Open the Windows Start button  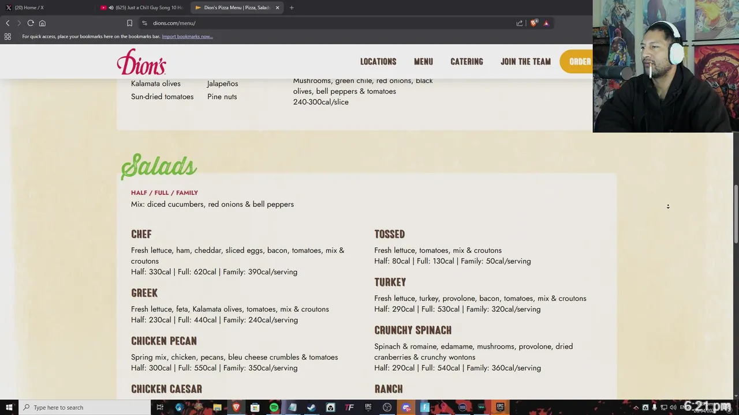[9, 408]
